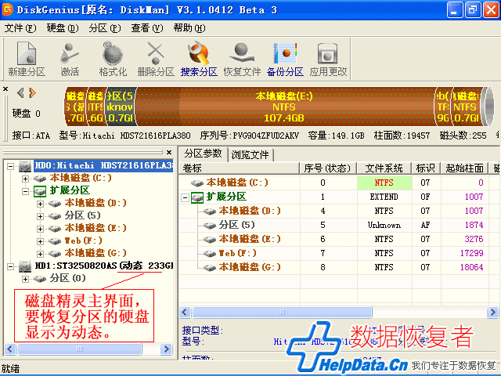This screenshot has height=376, width=501.
Task: Click the 本地磁盘(D:) row in partition table
Action: pyautogui.click(x=339, y=211)
